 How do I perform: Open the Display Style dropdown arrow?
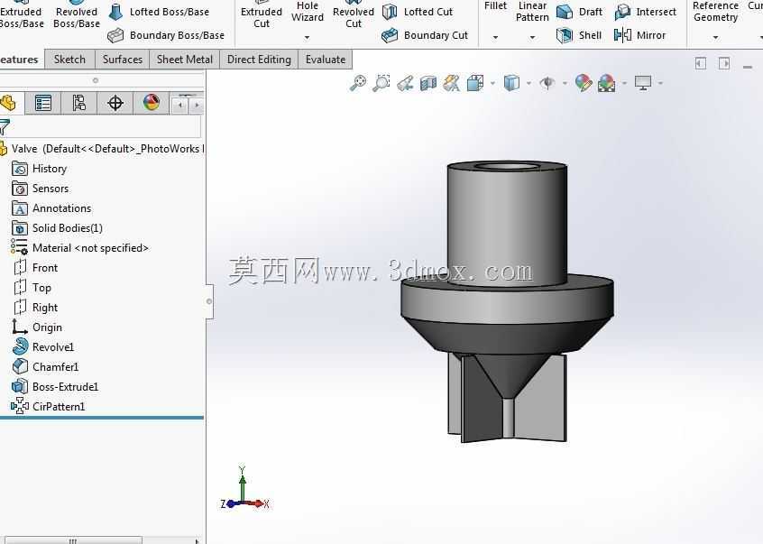(x=529, y=83)
